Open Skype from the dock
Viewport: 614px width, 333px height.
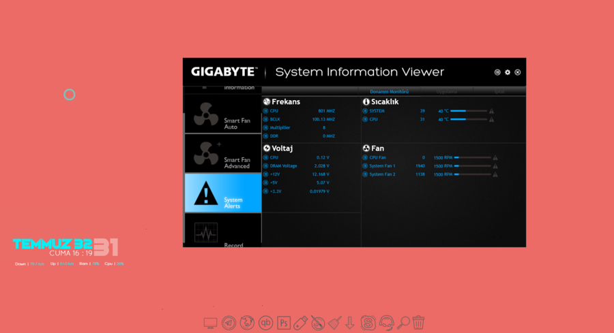[x=368, y=323]
